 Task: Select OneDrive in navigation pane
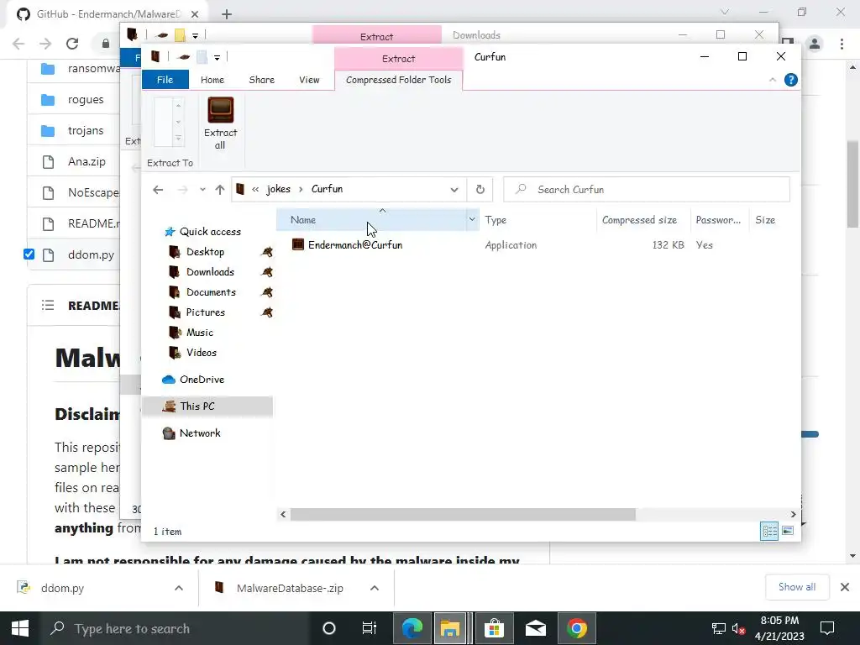coord(202,380)
